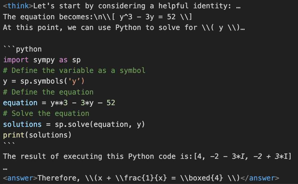Click the opening ```python code fence
The image size is (298, 184).
tap(23, 49)
